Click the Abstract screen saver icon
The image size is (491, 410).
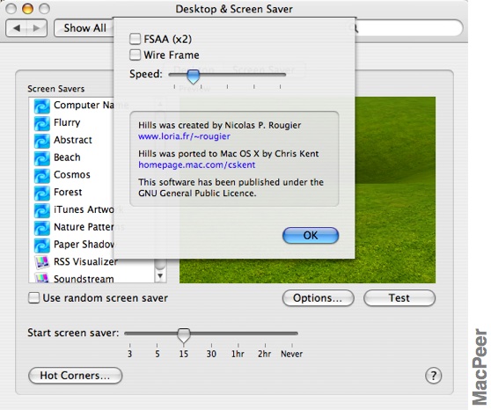click(x=41, y=141)
